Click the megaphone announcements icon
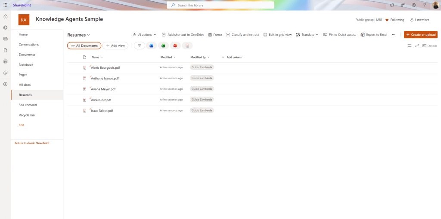The height and width of the screenshot is (219, 441). tap(391, 5)
